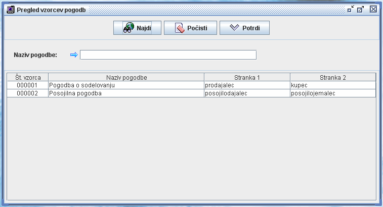
Task: Click the Stranka 1 column header
Action: coord(247,77)
